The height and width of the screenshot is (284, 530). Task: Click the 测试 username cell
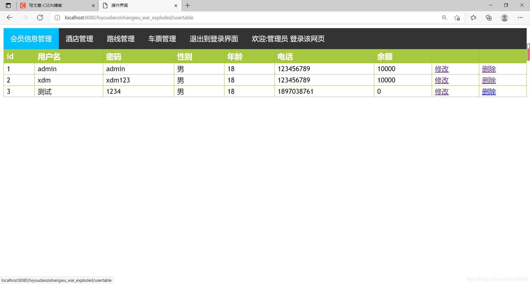point(69,92)
